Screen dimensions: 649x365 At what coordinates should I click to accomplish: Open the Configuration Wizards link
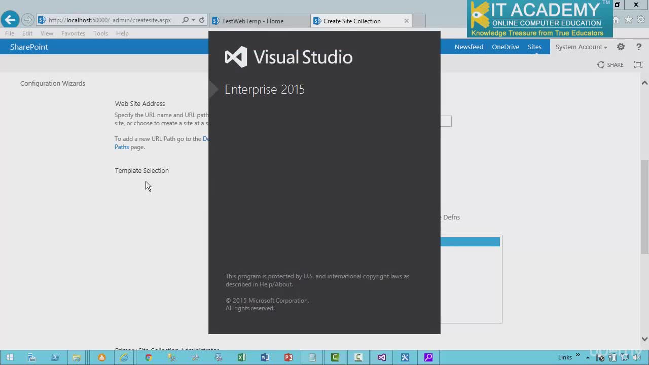click(53, 83)
